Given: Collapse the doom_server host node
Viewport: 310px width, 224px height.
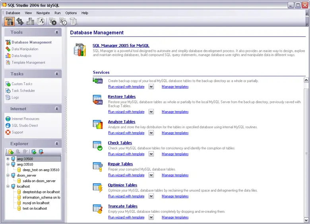Looking at the screenshot, I should pyautogui.click(x=8, y=176).
